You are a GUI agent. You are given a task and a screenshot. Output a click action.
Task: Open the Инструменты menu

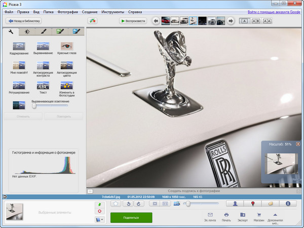tap(112, 11)
